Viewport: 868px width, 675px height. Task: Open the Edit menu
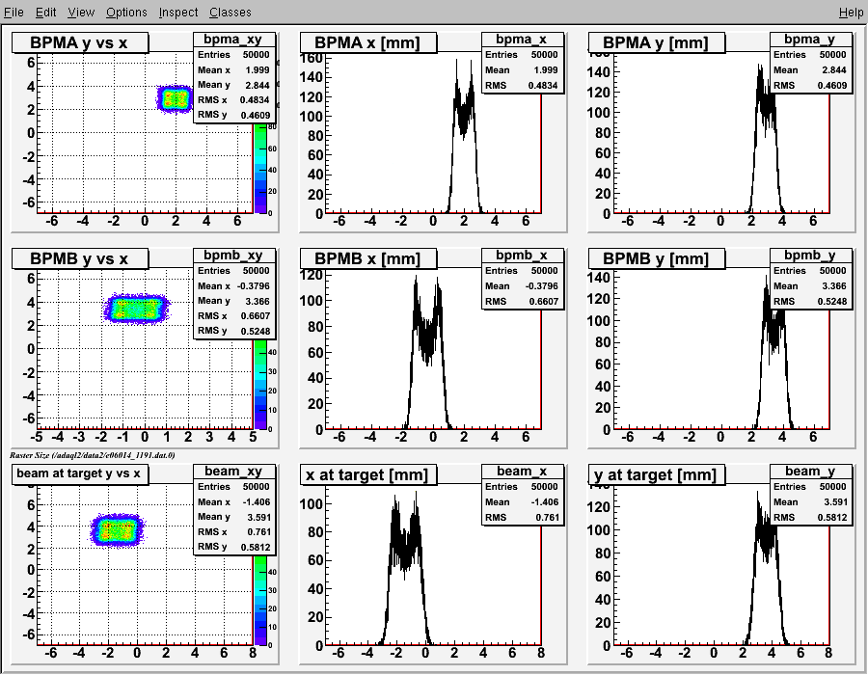pyautogui.click(x=45, y=13)
